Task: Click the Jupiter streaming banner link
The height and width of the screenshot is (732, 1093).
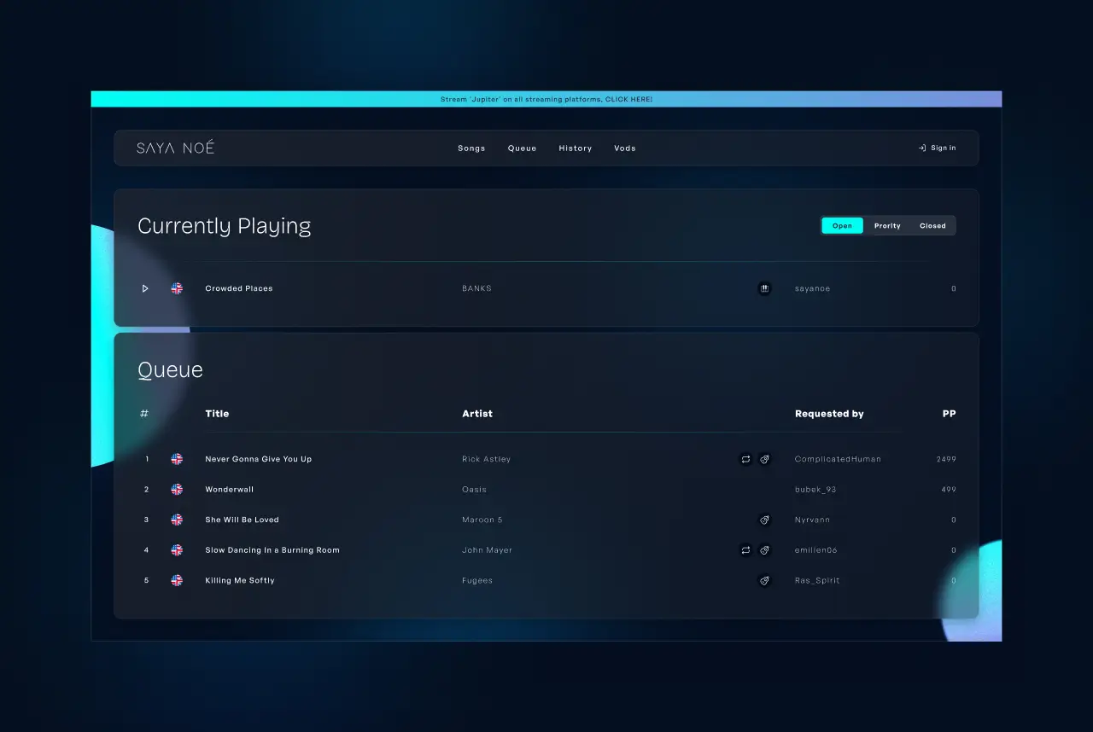Action: (546, 98)
